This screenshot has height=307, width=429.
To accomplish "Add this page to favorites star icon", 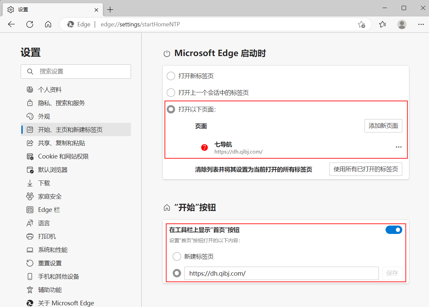I will pyautogui.click(x=361, y=24).
